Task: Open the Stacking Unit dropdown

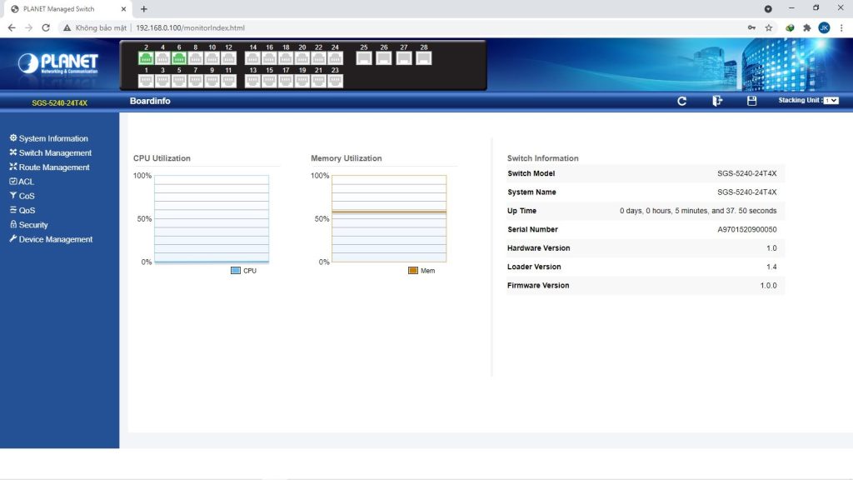Action: point(831,101)
